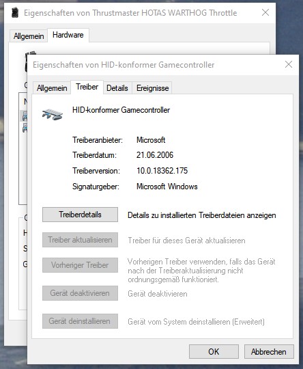Click the HID-konformer Gamecontroller device name text
303x369 pixels.
pos(121,110)
